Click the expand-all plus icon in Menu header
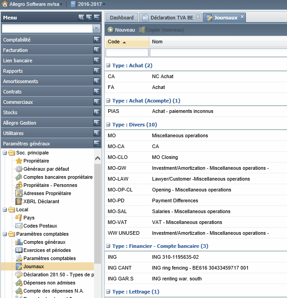 (89, 18)
